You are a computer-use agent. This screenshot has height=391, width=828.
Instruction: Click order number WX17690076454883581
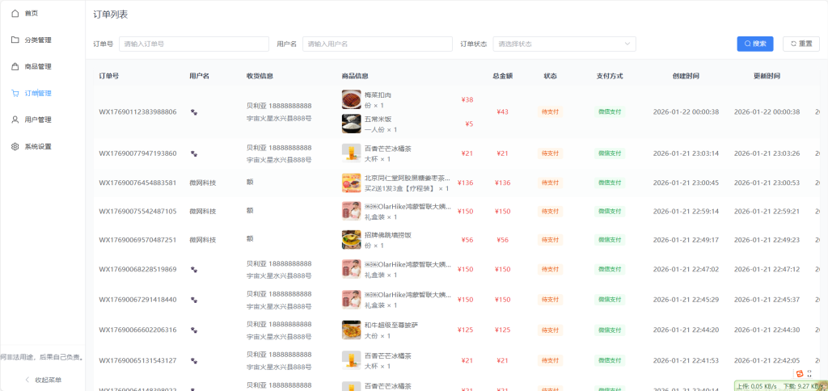[137, 183]
